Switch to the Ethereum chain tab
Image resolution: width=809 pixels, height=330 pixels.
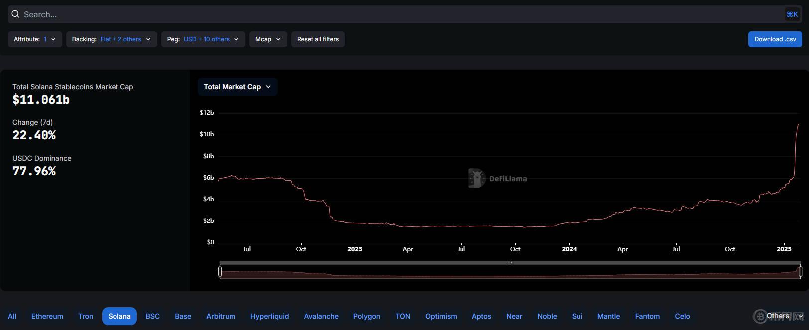[x=47, y=316]
